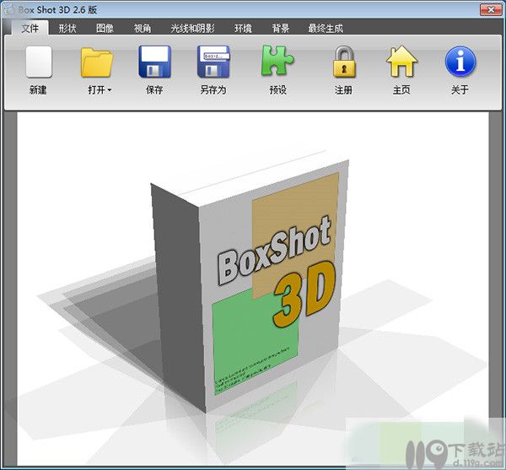
Task: Open 预设 presets via the green puzzle icon
Action: pos(277,61)
